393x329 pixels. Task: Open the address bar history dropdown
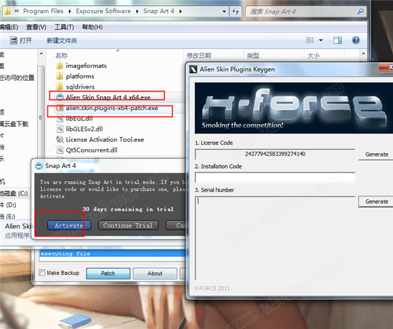click(x=224, y=11)
